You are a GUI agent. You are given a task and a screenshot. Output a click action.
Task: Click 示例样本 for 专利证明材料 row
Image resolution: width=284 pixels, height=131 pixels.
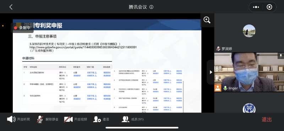pyautogui.click(x=92, y=99)
